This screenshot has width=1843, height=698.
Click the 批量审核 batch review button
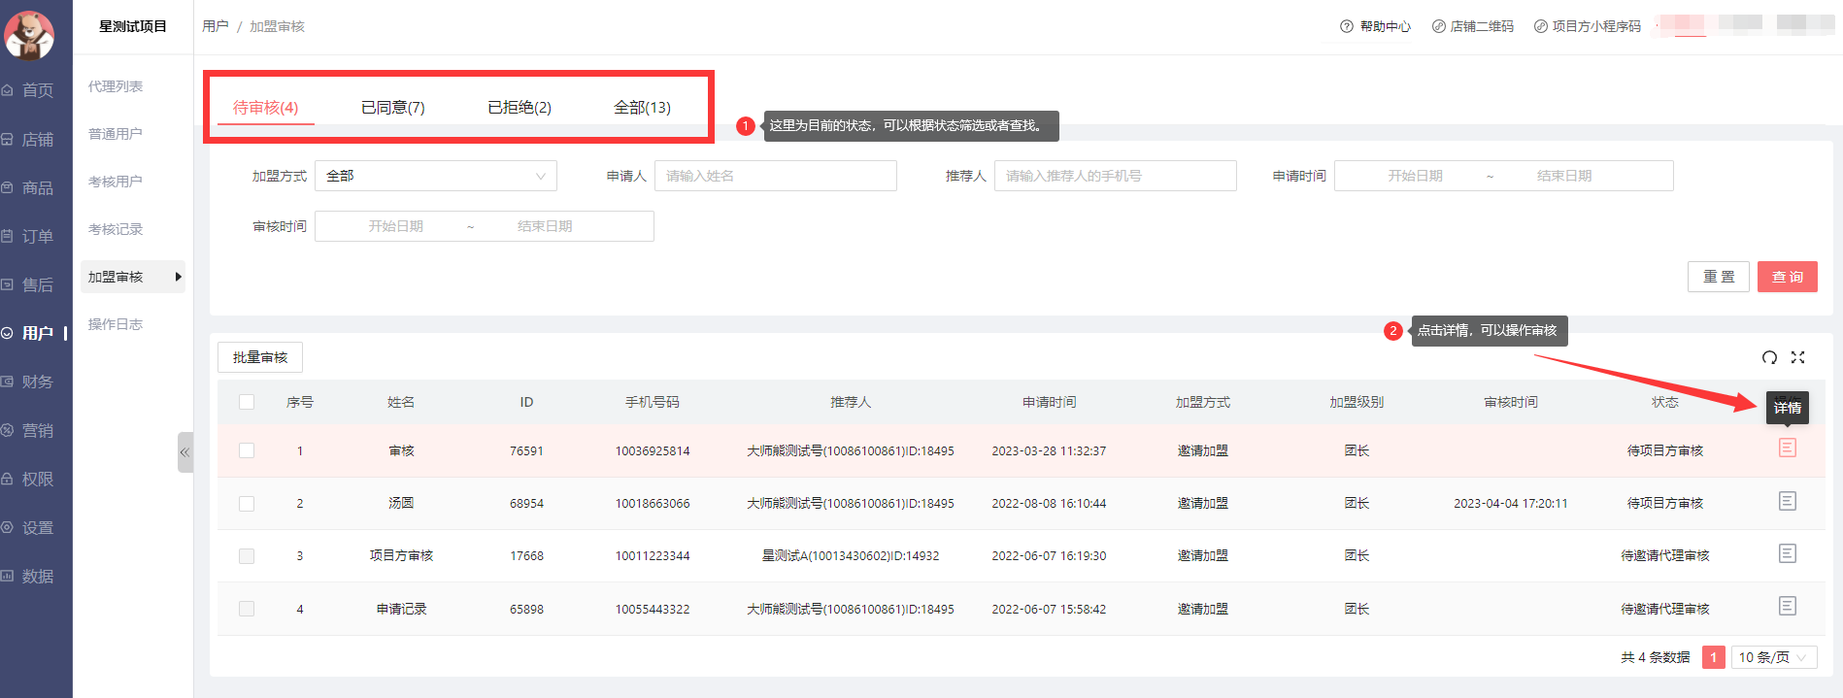[260, 357]
